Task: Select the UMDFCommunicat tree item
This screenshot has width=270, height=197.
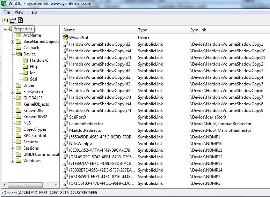Action: [41, 154]
